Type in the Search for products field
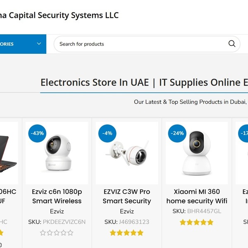This screenshot has width=248, height=248. (x=141, y=44)
